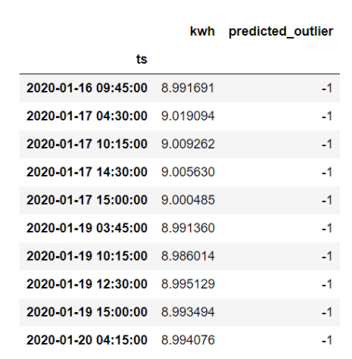Select row index 2020-01-20 04:15:00

tap(87, 340)
